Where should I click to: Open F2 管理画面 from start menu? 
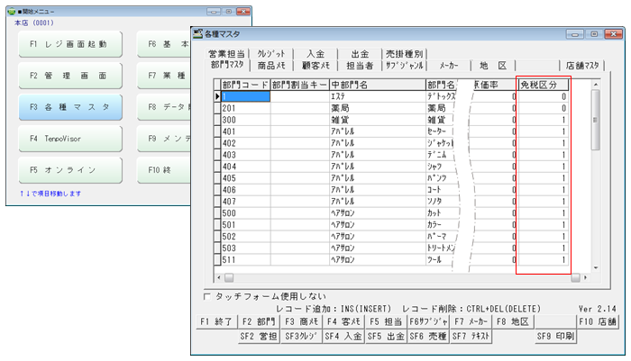point(69,76)
